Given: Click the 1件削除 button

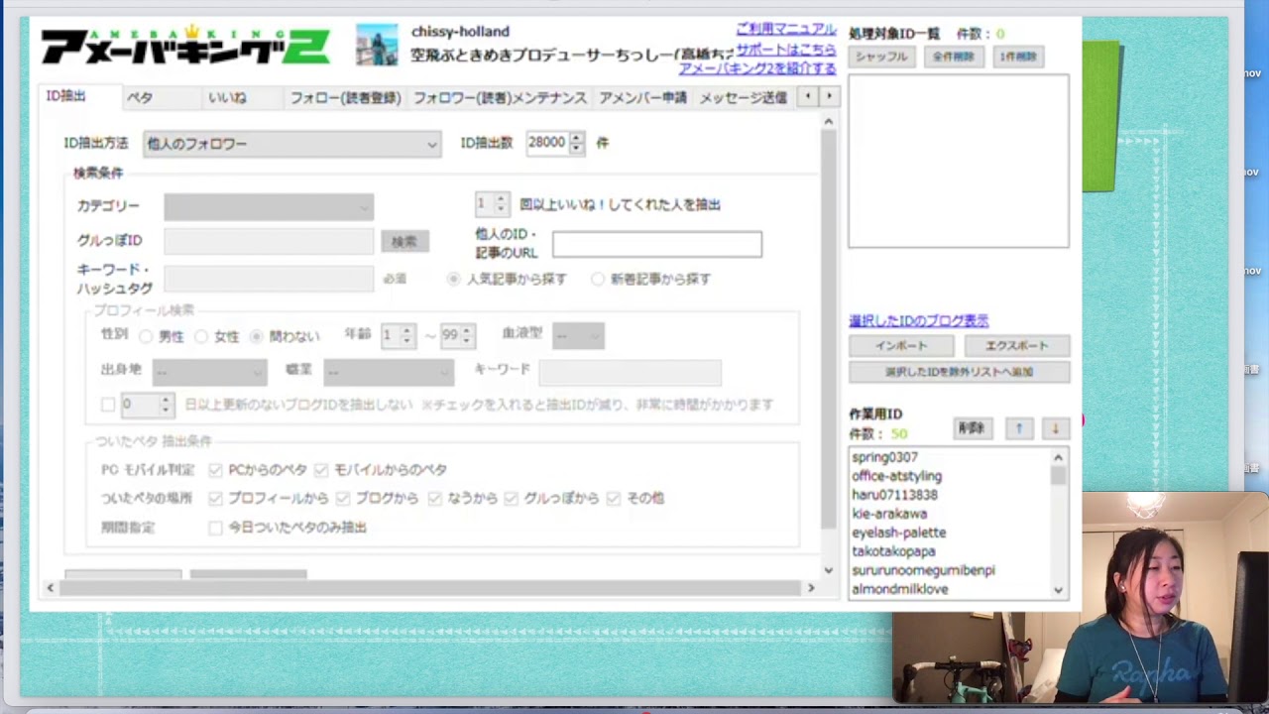Looking at the screenshot, I should (1018, 58).
